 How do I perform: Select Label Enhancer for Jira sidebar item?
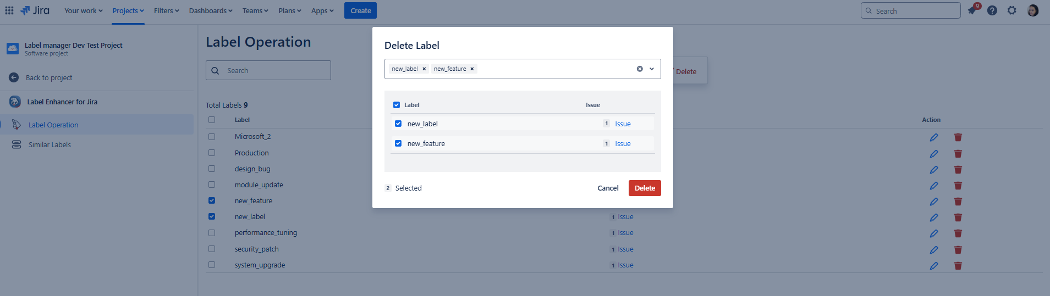tap(62, 102)
